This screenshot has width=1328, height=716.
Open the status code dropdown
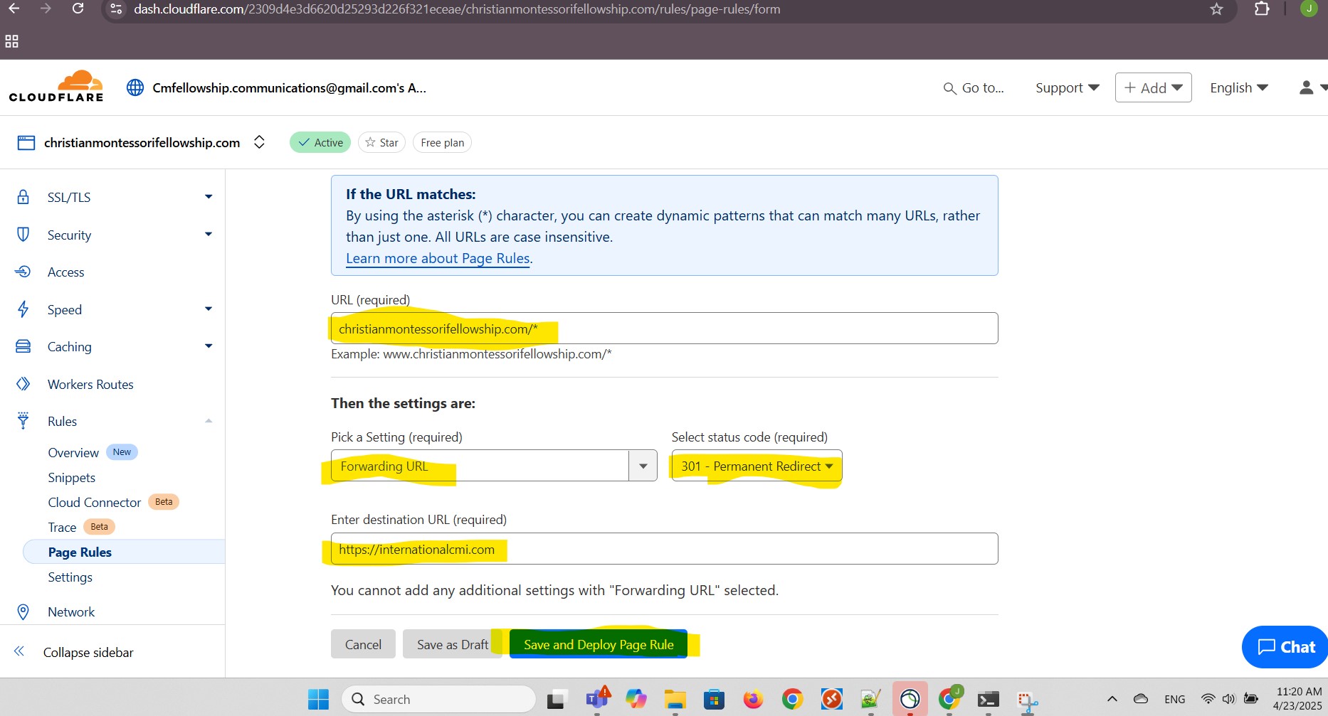(757, 466)
